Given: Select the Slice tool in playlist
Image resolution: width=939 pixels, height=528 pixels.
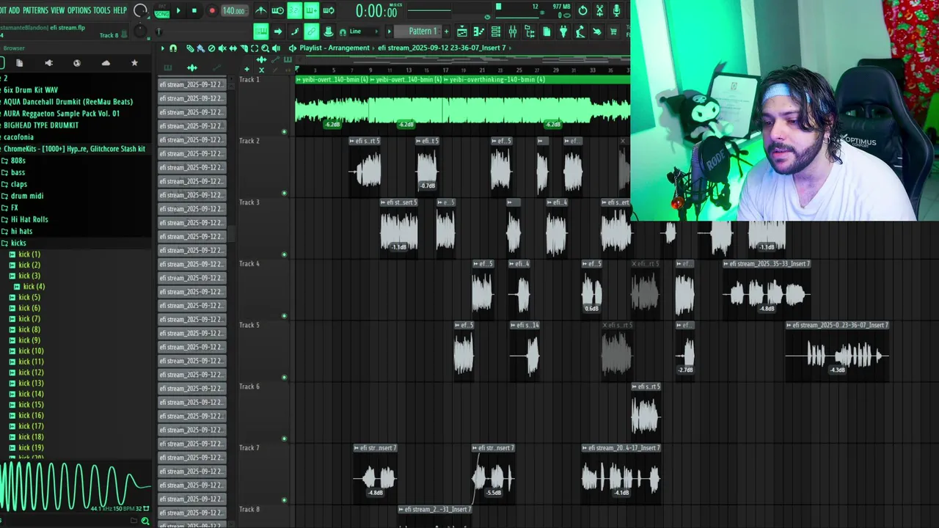Looking at the screenshot, I should tap(244, 48).
